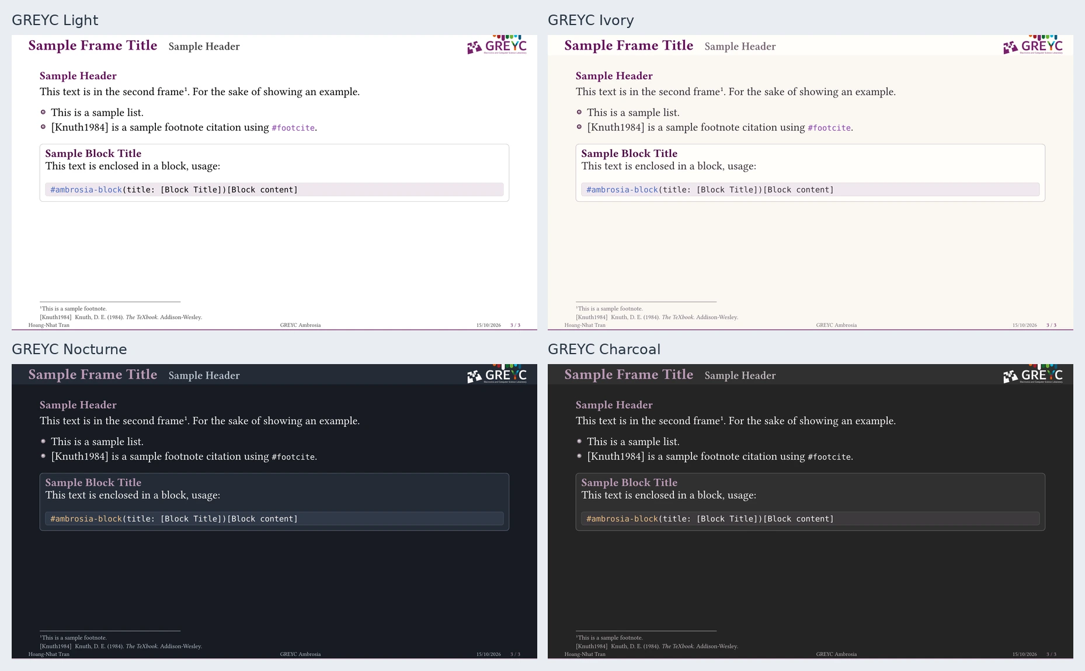Click GREYC Ambrosia footer text in Light slide
The height and width of the screenshot is (671, 1085).
click(x=300, y=325)
